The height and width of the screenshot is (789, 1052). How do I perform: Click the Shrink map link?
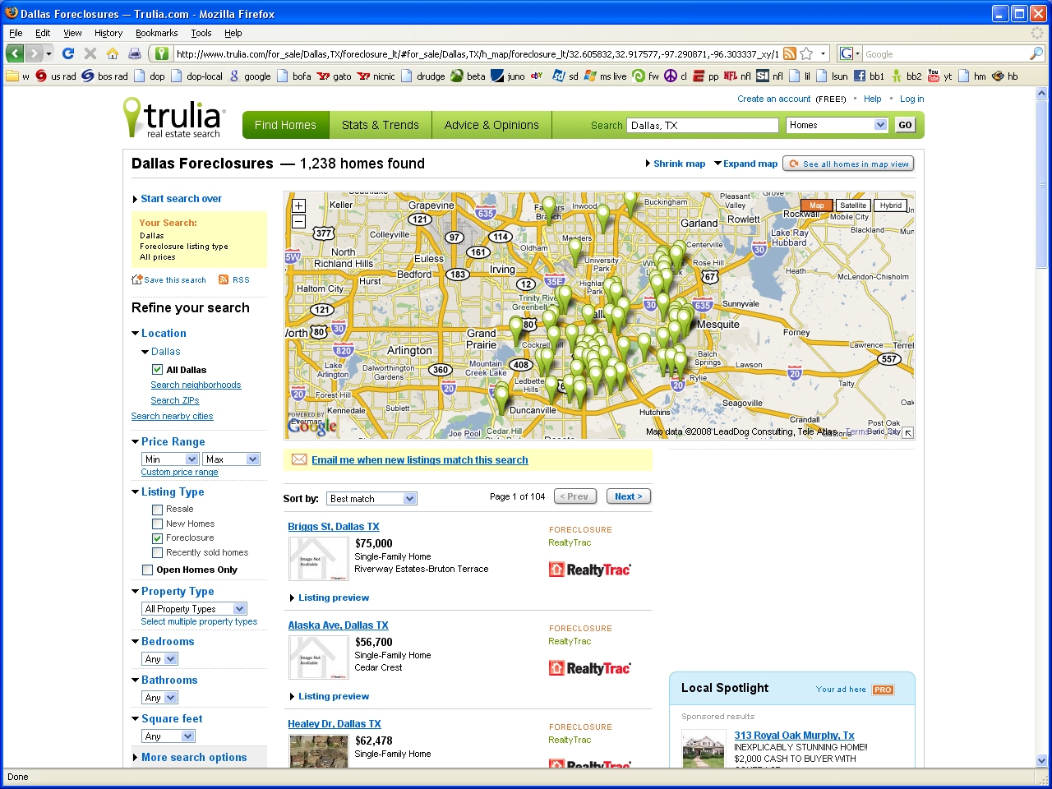[675, 164]
